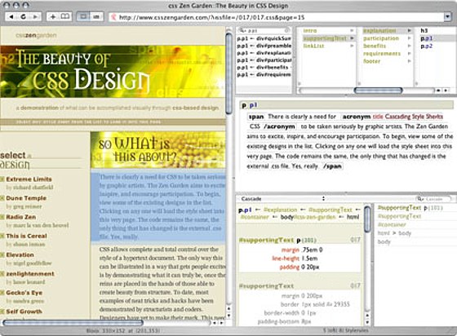457x336 pixels.
Task: Expand the intro column item arrow
Action: click(x=352, y=30)
